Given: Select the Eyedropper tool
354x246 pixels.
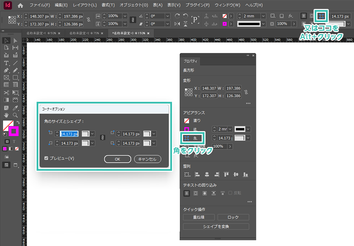Looking at the screenshot, I should 15,108.
